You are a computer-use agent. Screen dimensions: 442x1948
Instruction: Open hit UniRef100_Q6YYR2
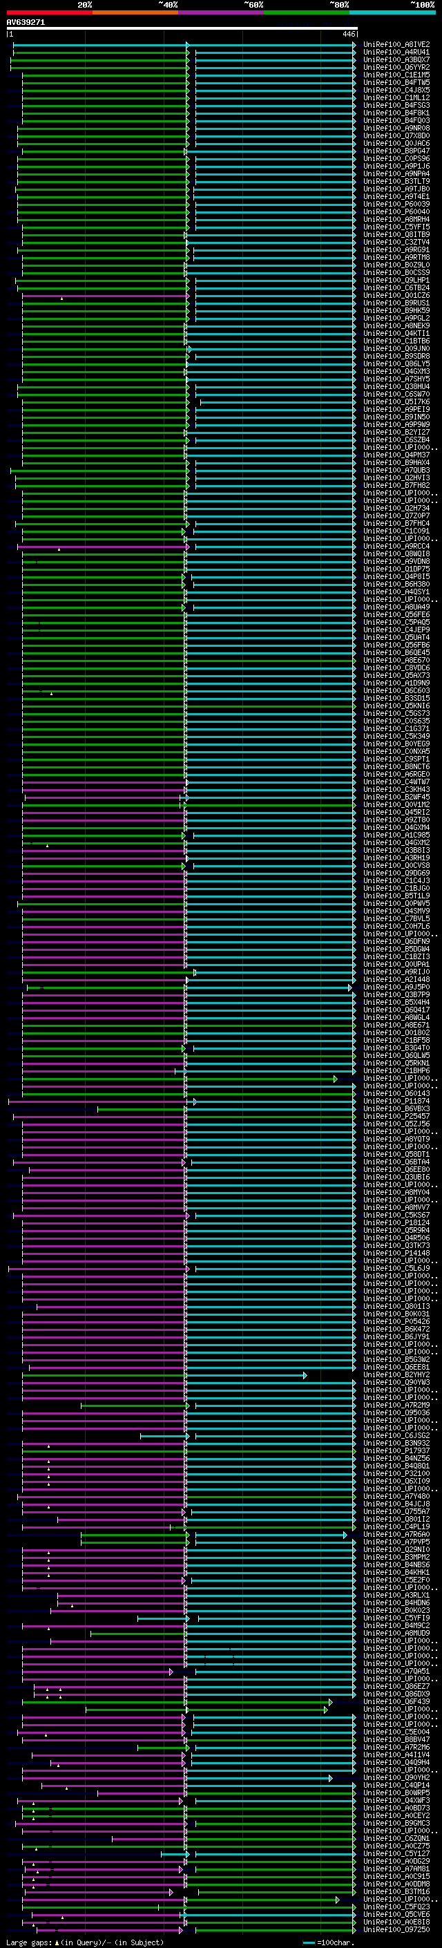(x=396, y=67)
